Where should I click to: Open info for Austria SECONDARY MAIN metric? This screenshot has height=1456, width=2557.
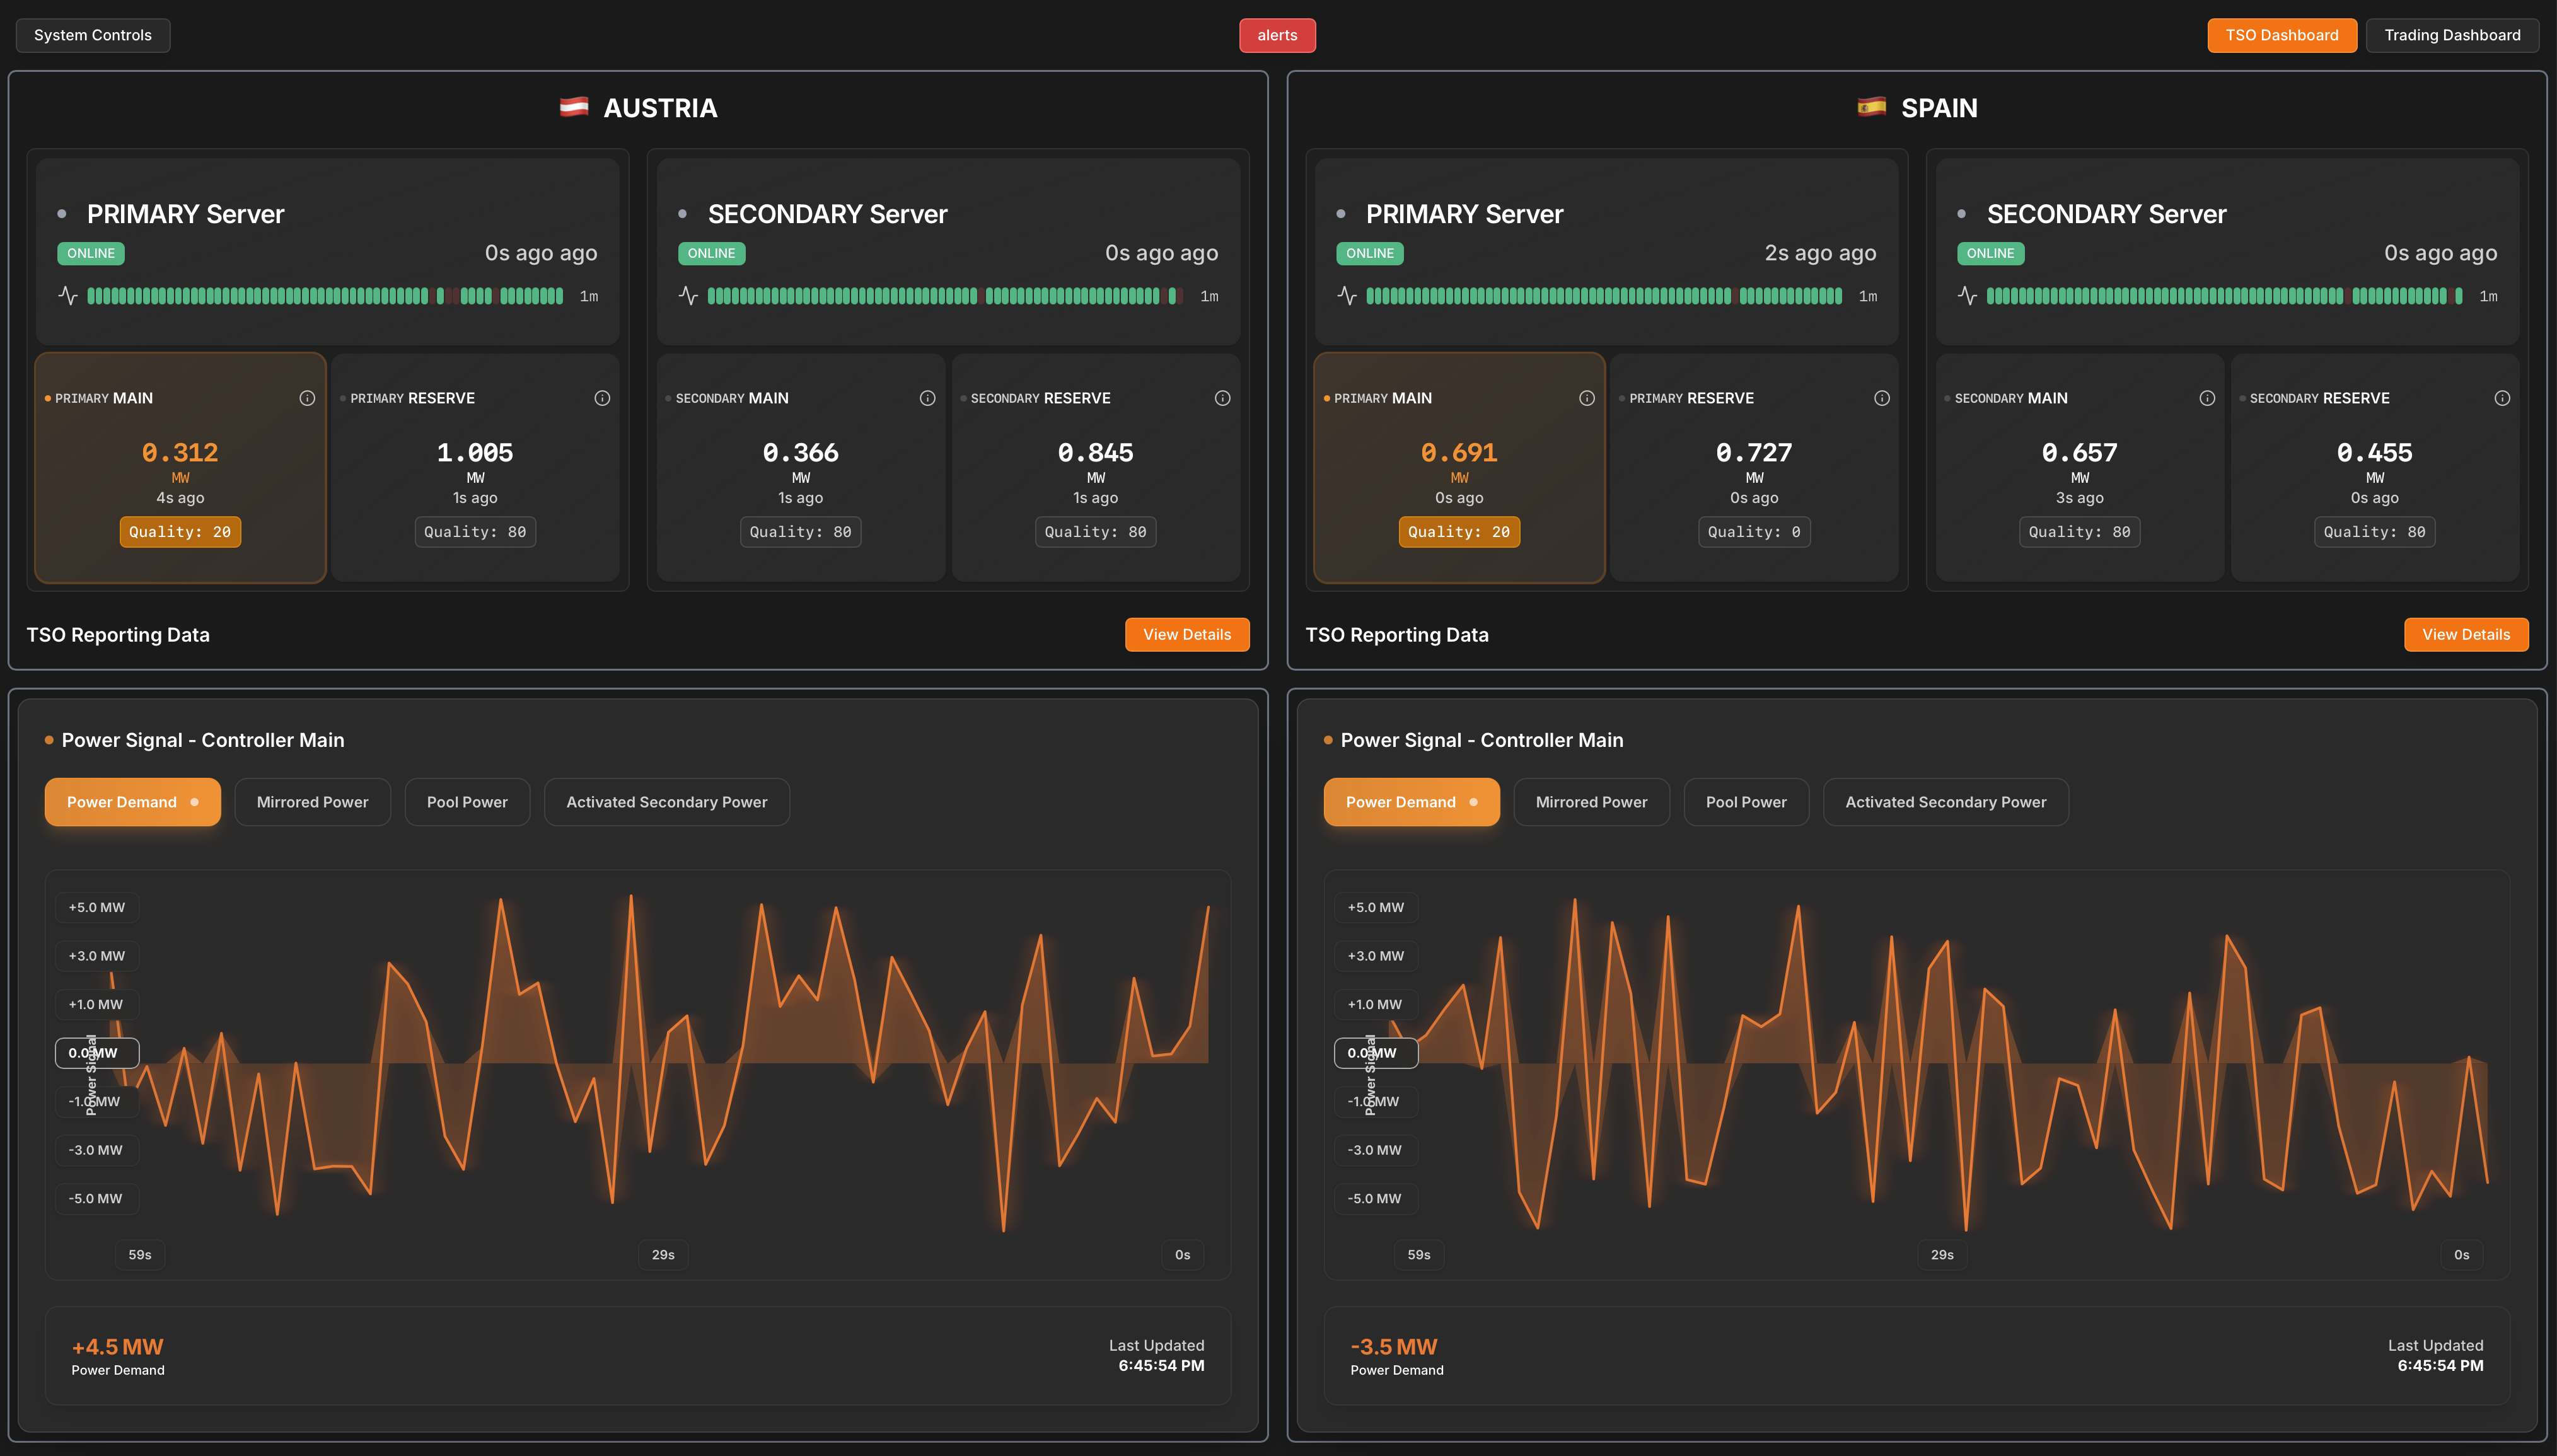(x=926, y=397)
